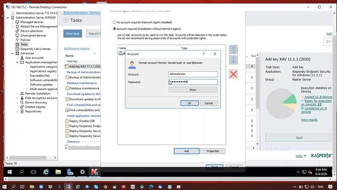337x190 pixels.
Task: Click the Tasks header collapse circle icon
Action: (x=66, y=20)
